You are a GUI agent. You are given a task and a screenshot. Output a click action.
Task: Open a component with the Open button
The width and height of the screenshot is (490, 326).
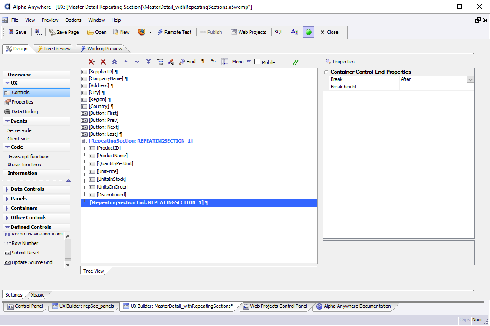[x=97, y=32]
